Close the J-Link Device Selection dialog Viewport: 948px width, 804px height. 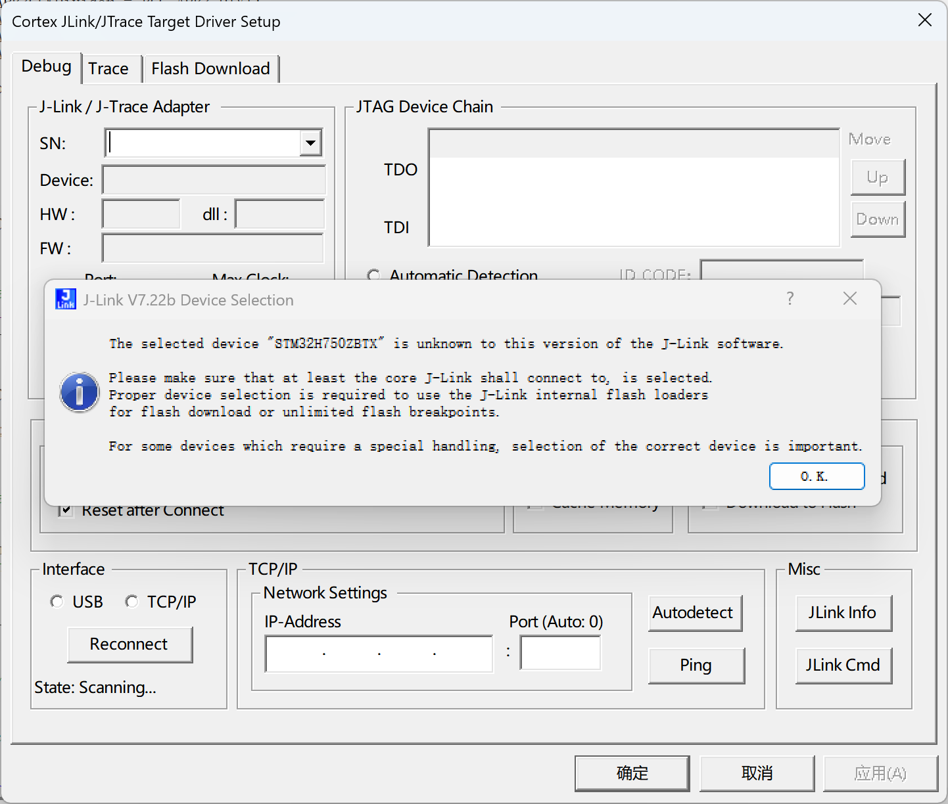(850, 299)
